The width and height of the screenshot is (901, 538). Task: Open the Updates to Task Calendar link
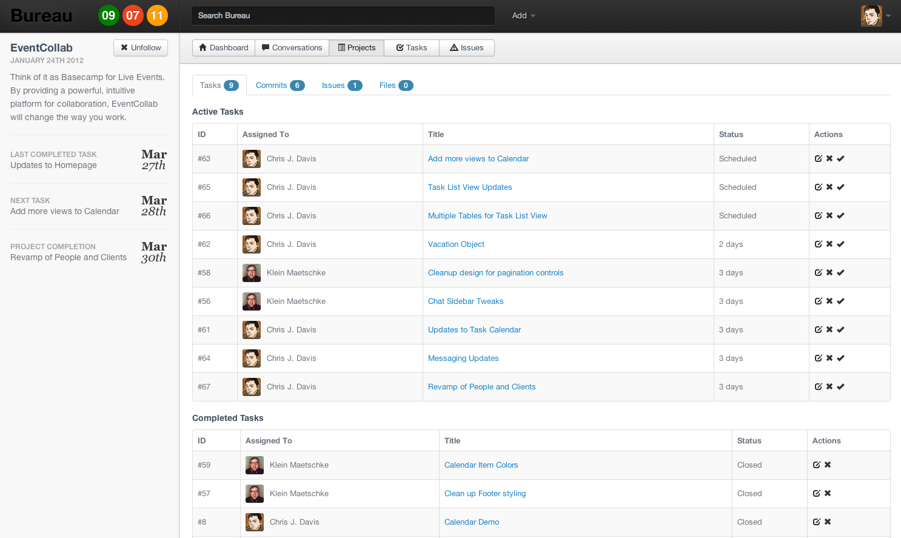coord(474,330)
